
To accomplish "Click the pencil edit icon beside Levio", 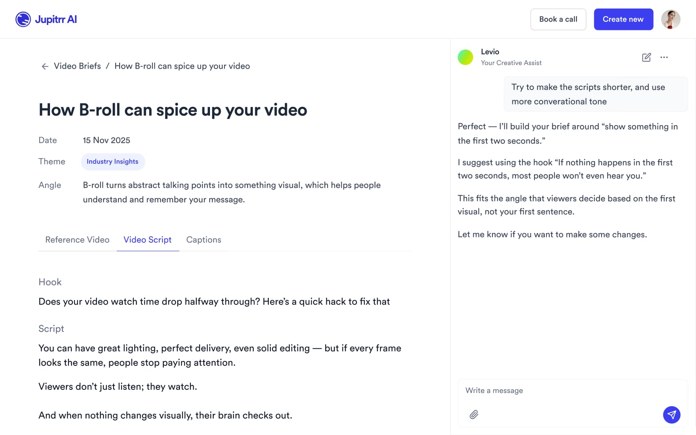I will [x=646, y=57].
